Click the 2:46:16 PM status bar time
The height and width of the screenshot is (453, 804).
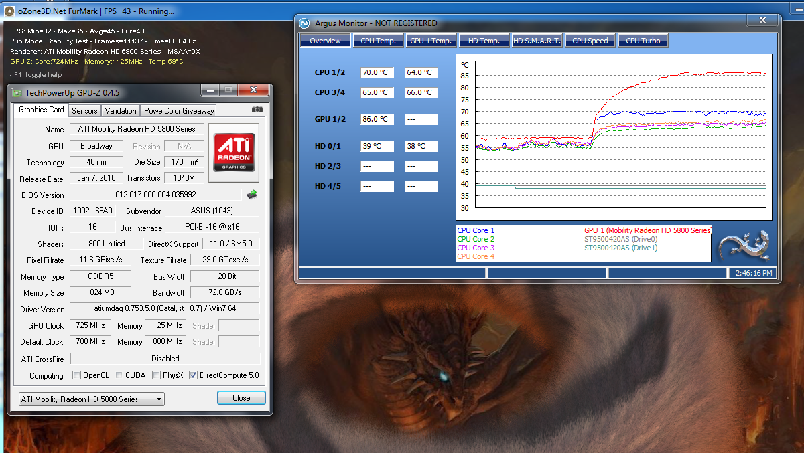754,274
